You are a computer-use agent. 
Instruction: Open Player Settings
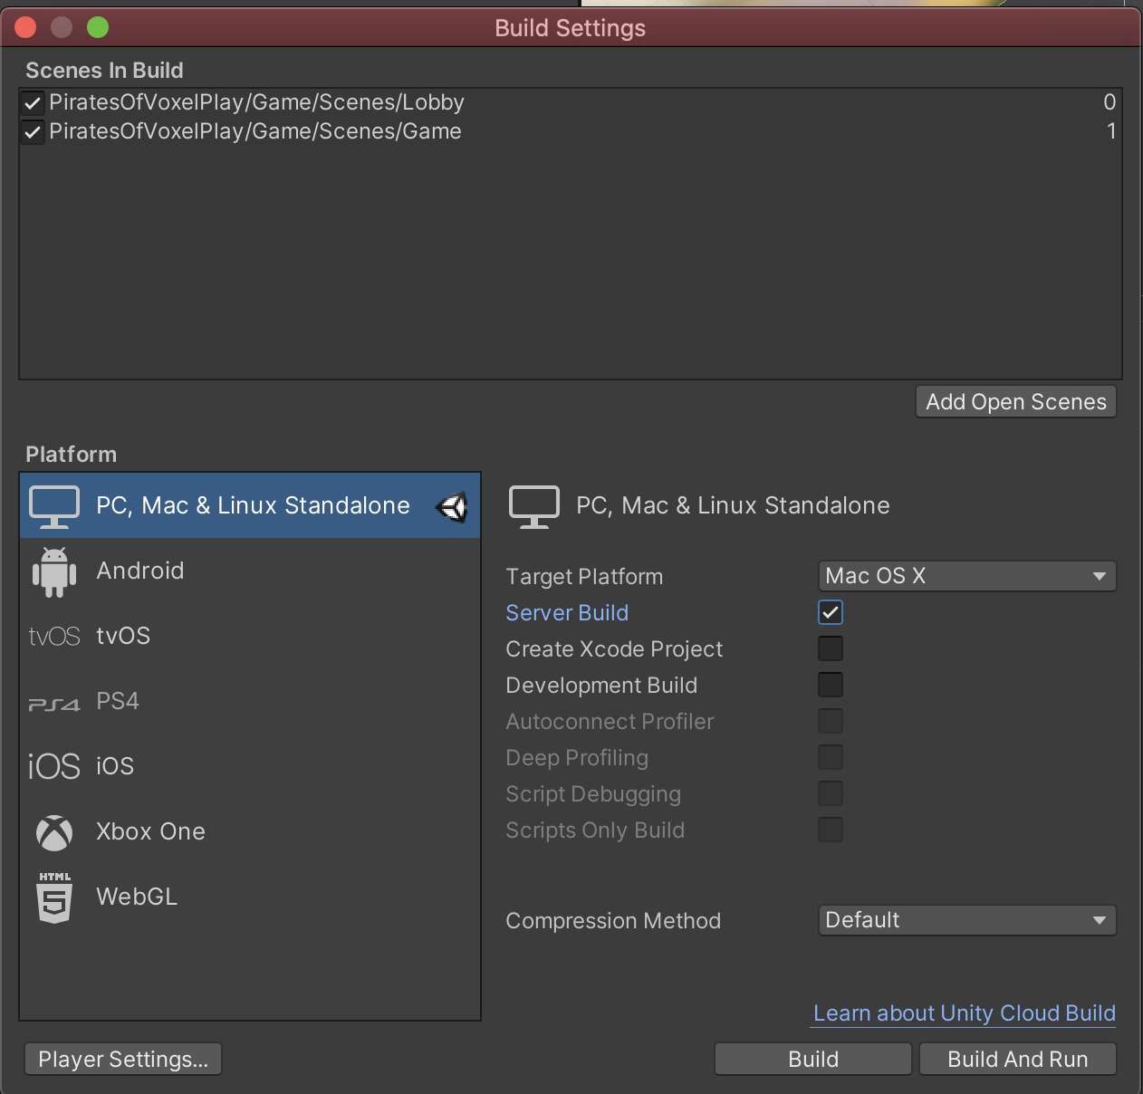(123, 1060)
